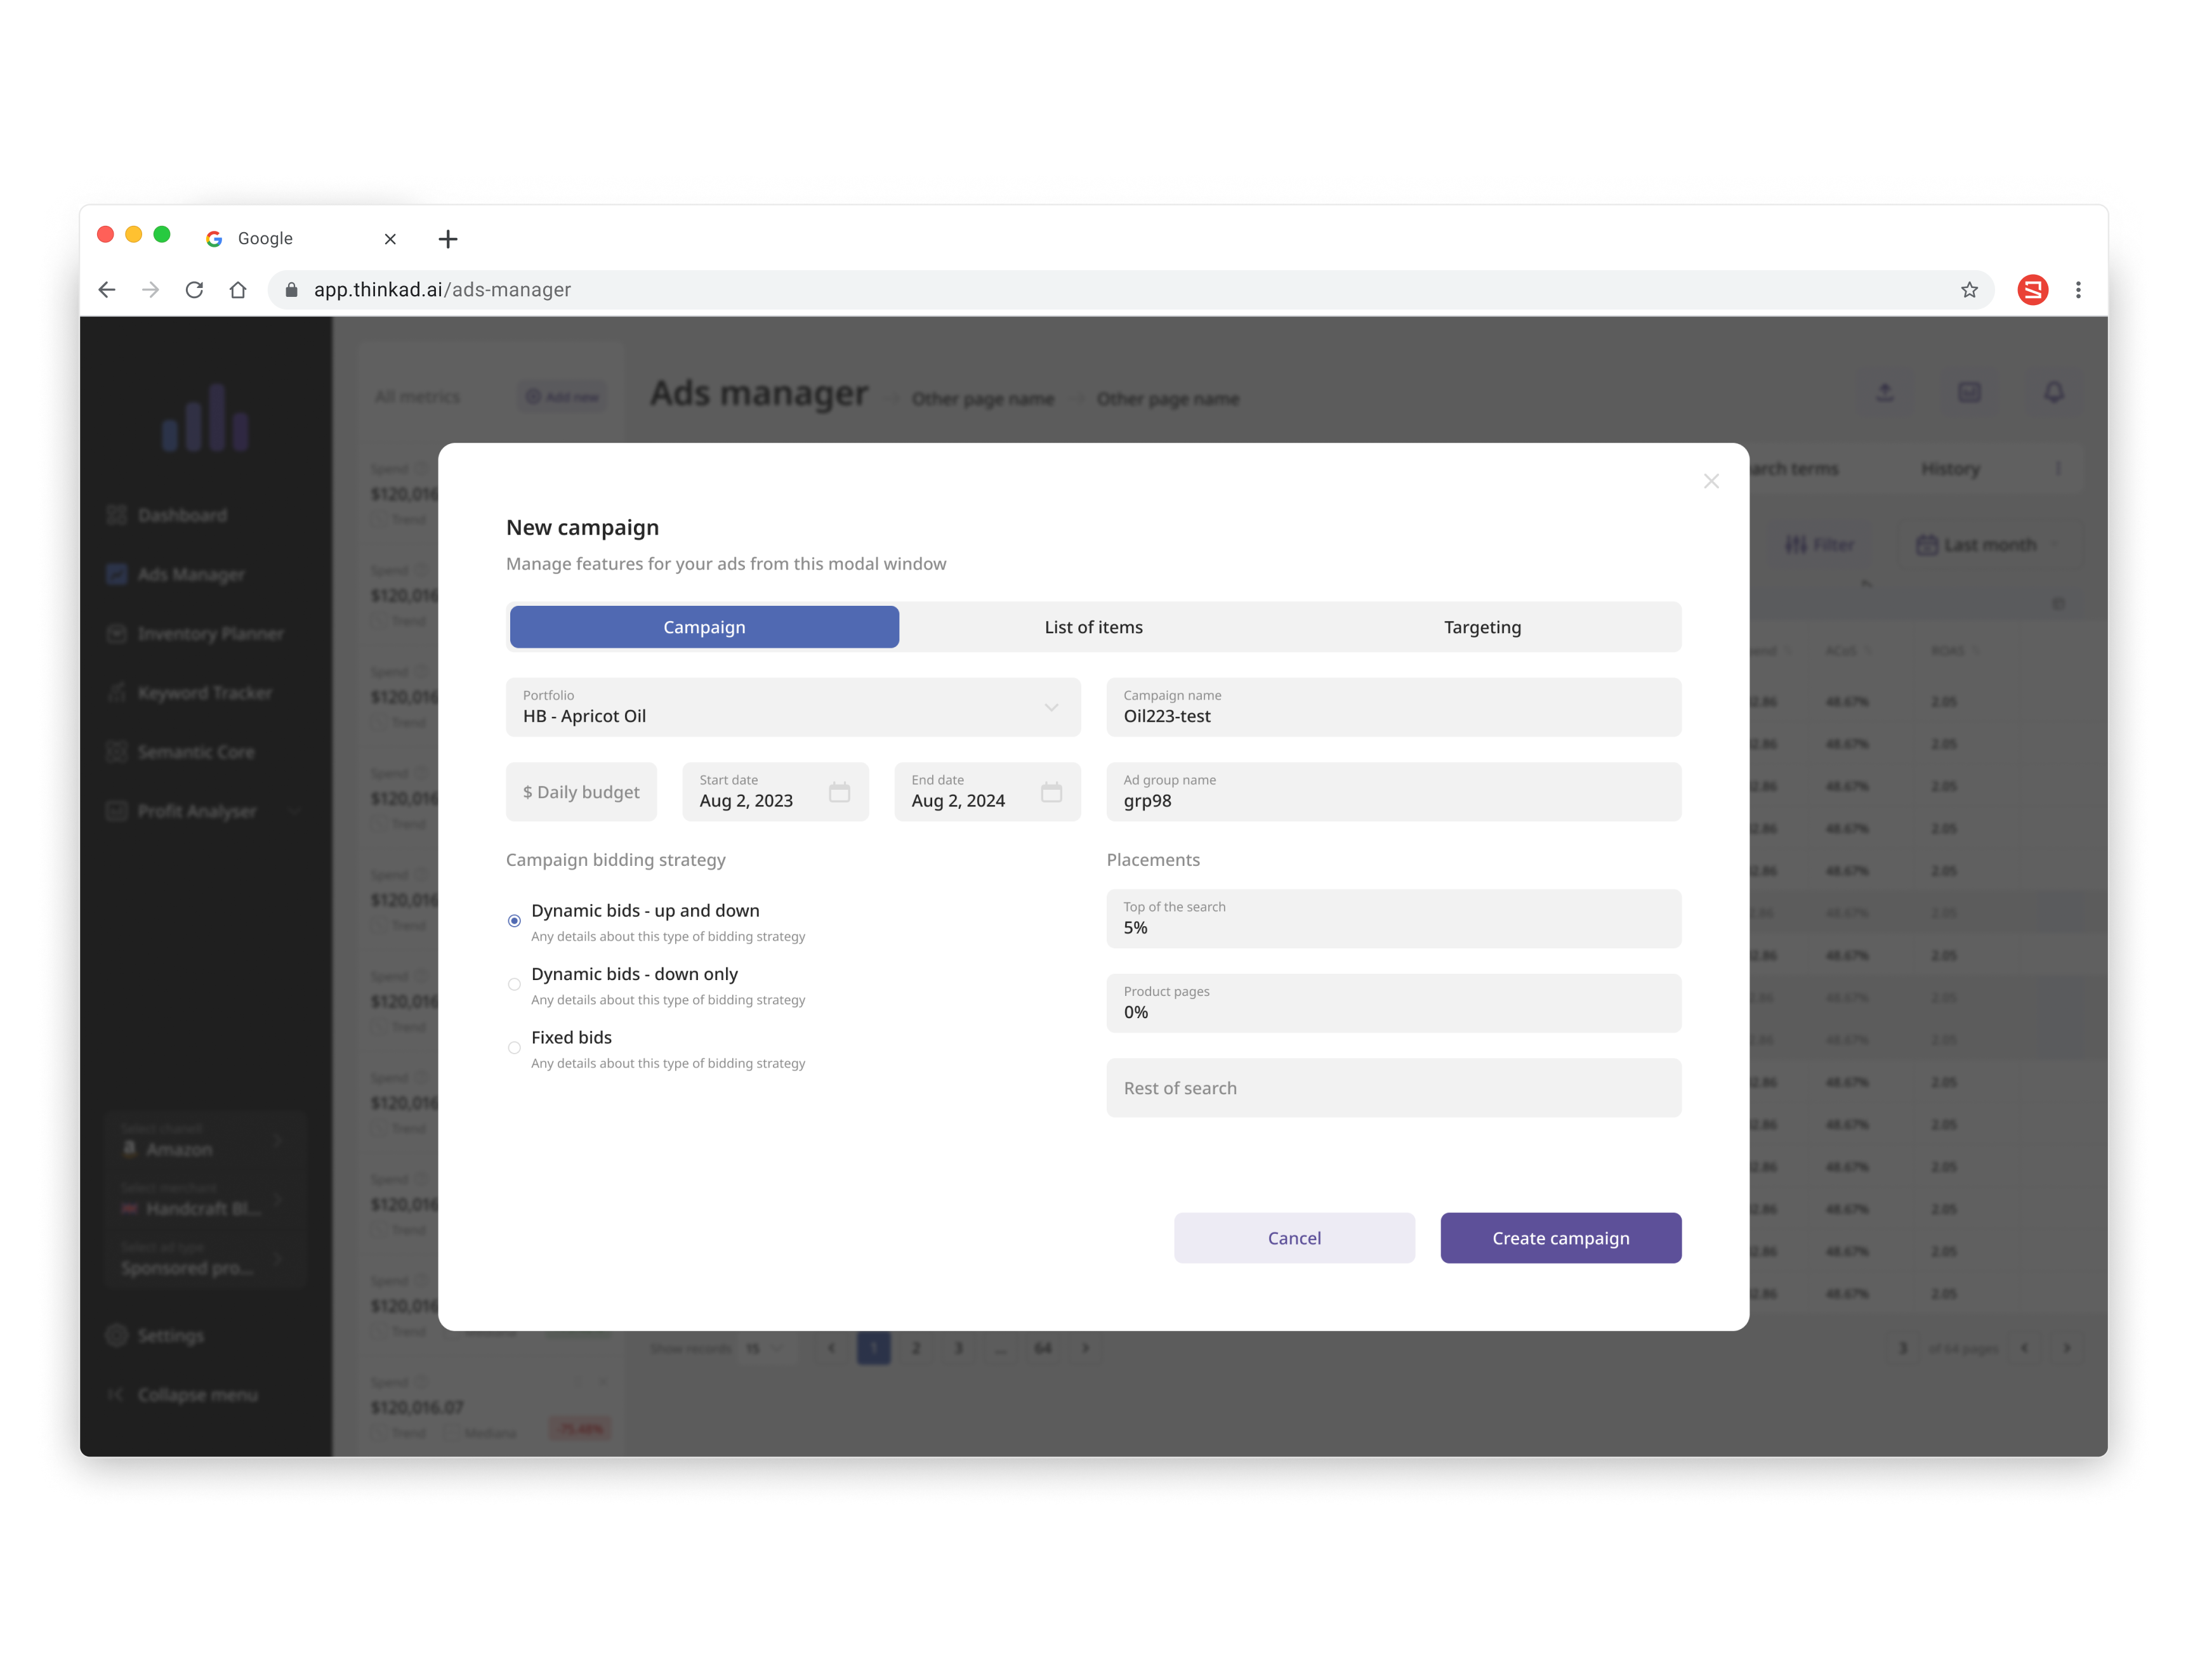The height and width of the screenshot is (1662, 2188).
Task: Reload the page with the refresh icon
Action: pyautogui.click(x=194, y=290)
